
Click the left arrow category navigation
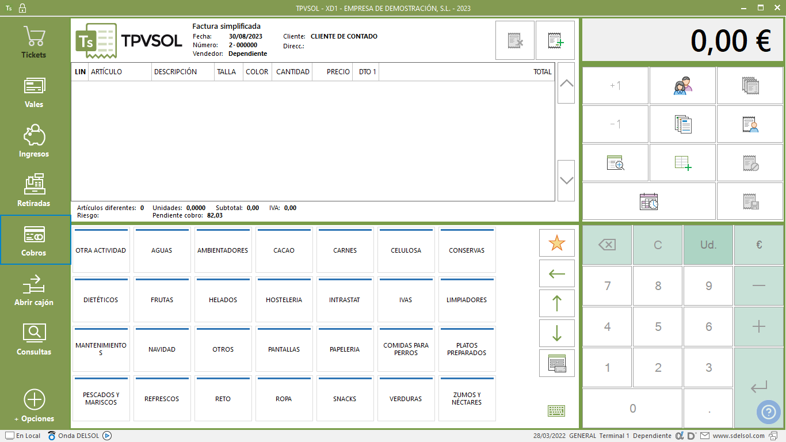click(x=557, y=273)
